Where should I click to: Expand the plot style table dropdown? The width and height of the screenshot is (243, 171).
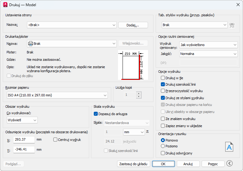pyautogui.click(x=195, y=25)
